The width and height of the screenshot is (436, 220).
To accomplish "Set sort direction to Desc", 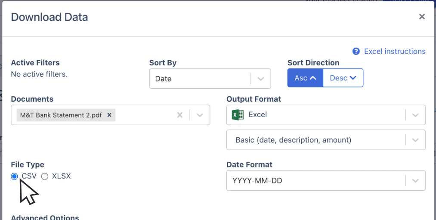I will click(x=343, y=78).
